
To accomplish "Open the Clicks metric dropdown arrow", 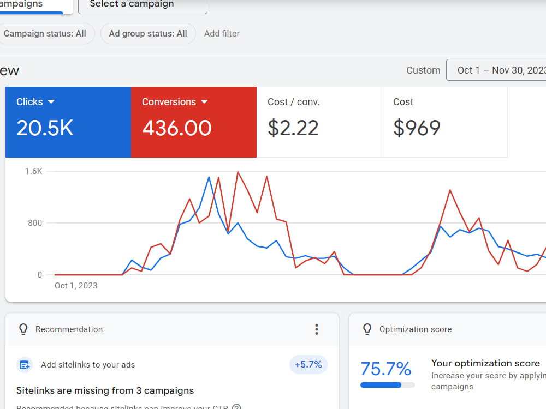I will (51, 102).
